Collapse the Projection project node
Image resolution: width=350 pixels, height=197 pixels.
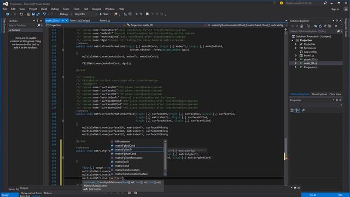[x=293, y=40]
